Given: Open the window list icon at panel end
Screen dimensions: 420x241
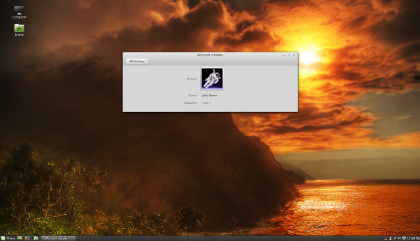Looking at the screenshot, I should [x=417, y=238].
